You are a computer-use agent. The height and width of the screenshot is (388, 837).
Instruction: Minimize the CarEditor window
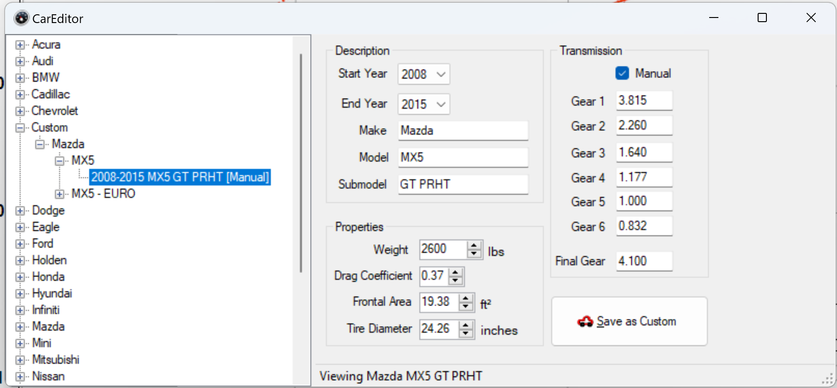(714, 18)
